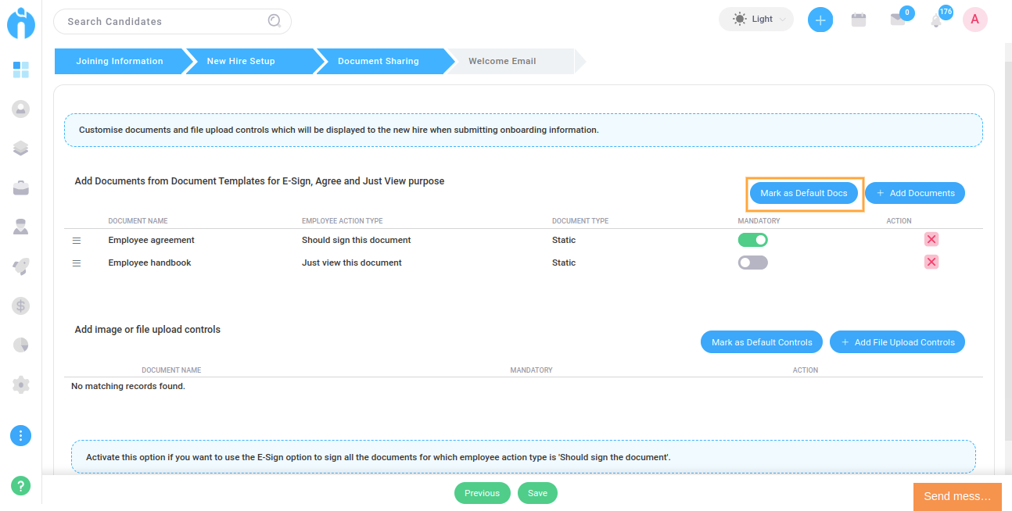Click 'Just view this document' cell
The height and width of the screenshot is (511, 1012).
tap(352, 263)
